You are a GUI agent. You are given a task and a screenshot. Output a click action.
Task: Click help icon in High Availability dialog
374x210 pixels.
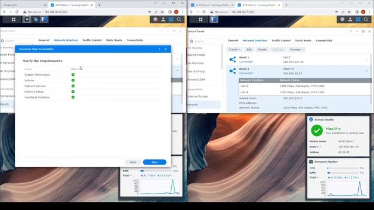pyautogui.click(x=160, y=49)
